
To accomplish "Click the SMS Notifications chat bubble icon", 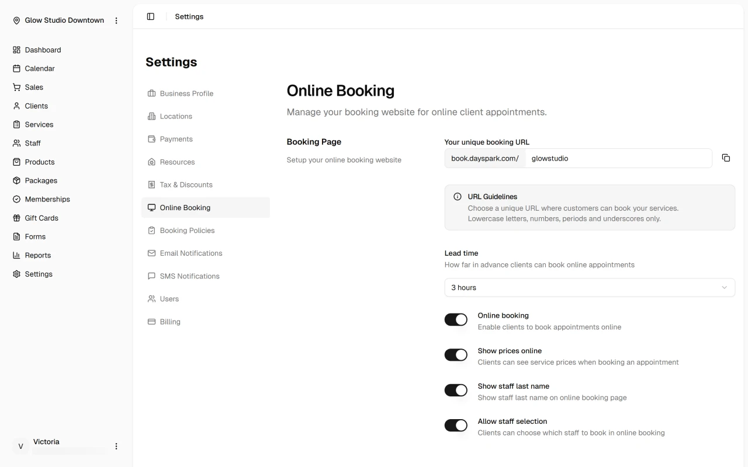I will tap(151, 276).
